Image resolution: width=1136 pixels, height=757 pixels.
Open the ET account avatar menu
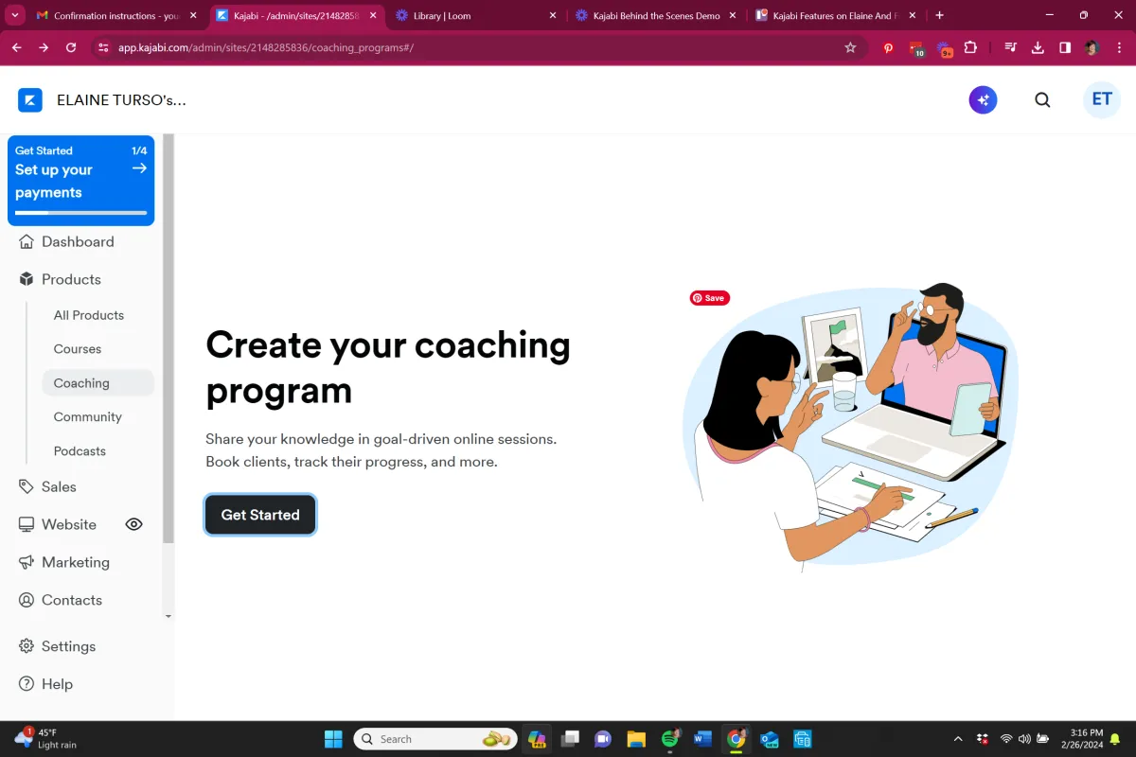click(x=1102, y=99)
